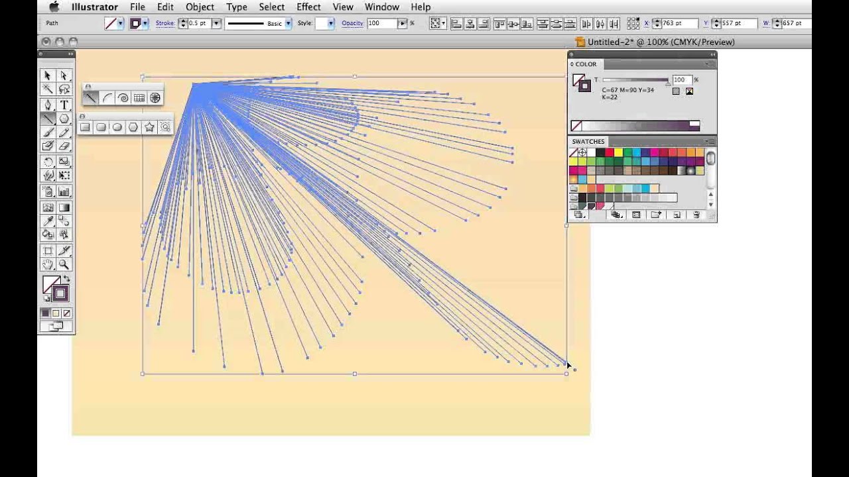Choose the Rectangular Grid tool in floating panel
Screen dimensions: 849x477
pyautogui.click(x=139, y=98)
